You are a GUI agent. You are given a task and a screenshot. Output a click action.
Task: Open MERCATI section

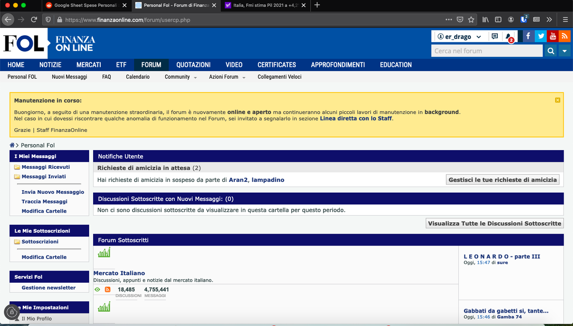[x=89, y=65]
